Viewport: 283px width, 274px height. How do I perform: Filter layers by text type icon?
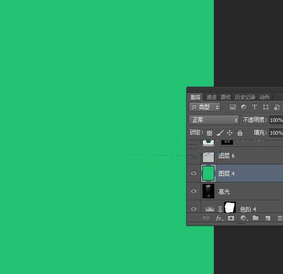point(255,107)
